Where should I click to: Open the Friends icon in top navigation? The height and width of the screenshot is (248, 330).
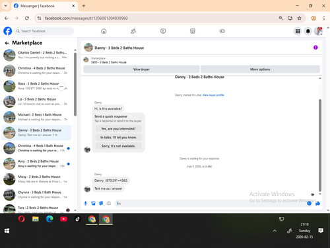click(x=133, y=31)
